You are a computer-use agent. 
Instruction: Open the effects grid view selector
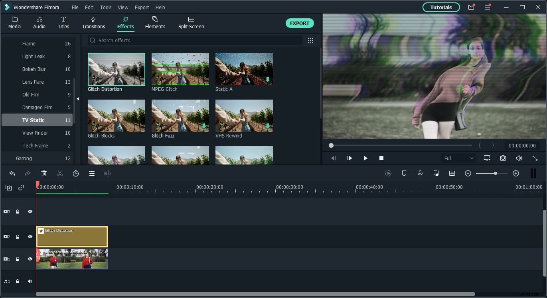[x=310, y=40]
